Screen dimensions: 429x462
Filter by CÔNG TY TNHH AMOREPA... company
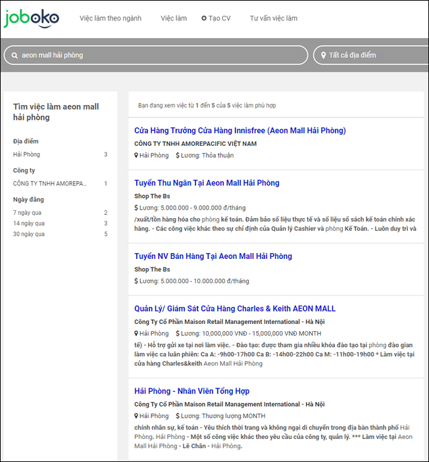(50, 183)
